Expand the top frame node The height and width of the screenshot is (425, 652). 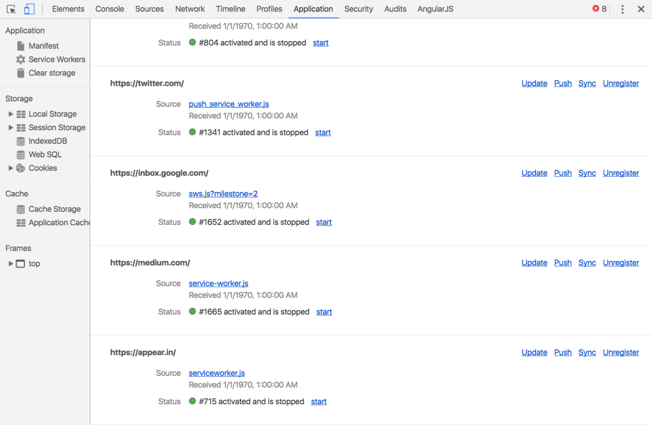[10, 263]
